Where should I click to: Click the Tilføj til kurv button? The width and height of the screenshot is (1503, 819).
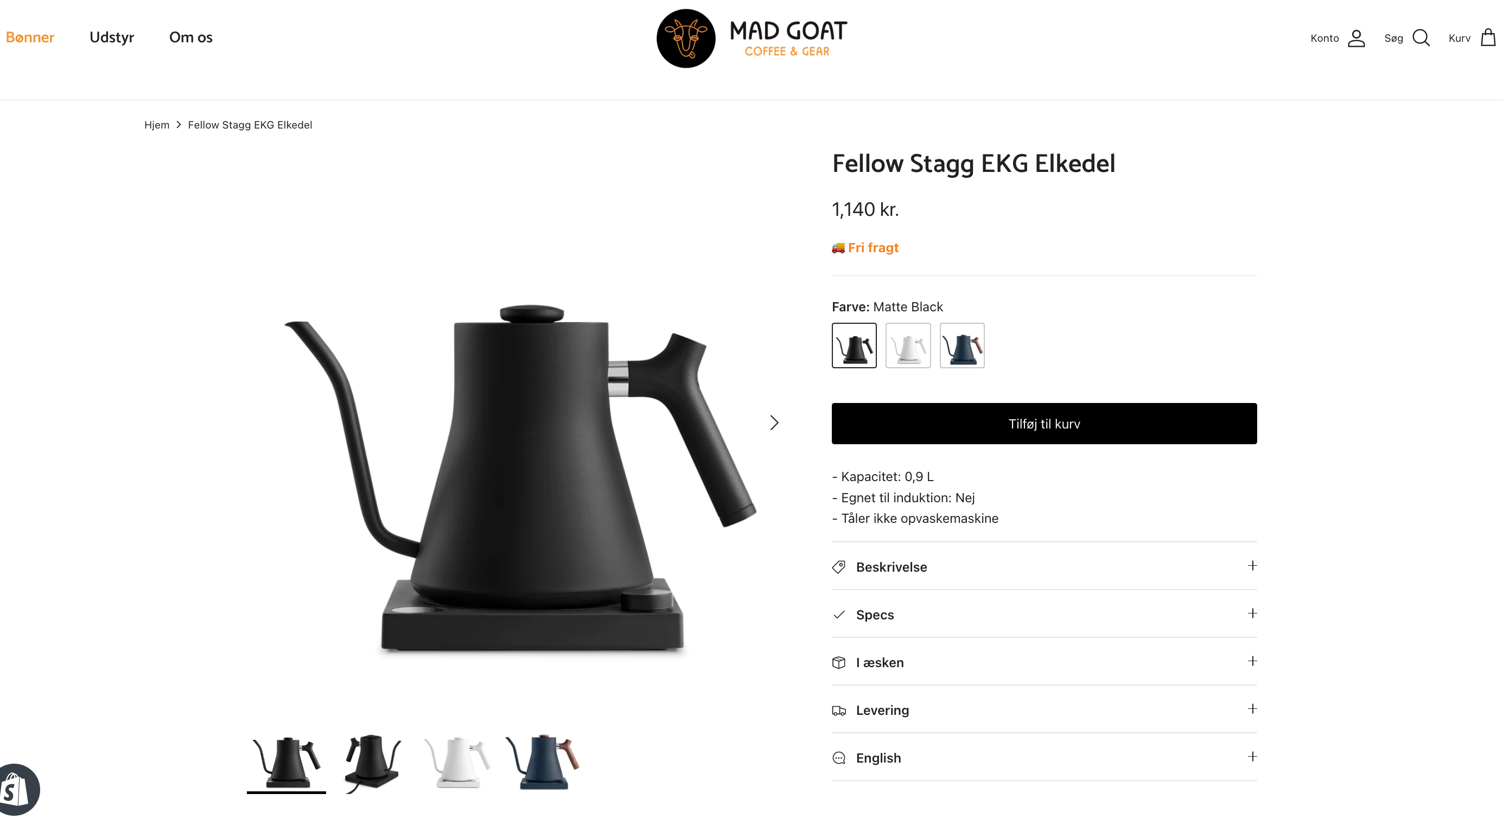[x=1045, y=424]
